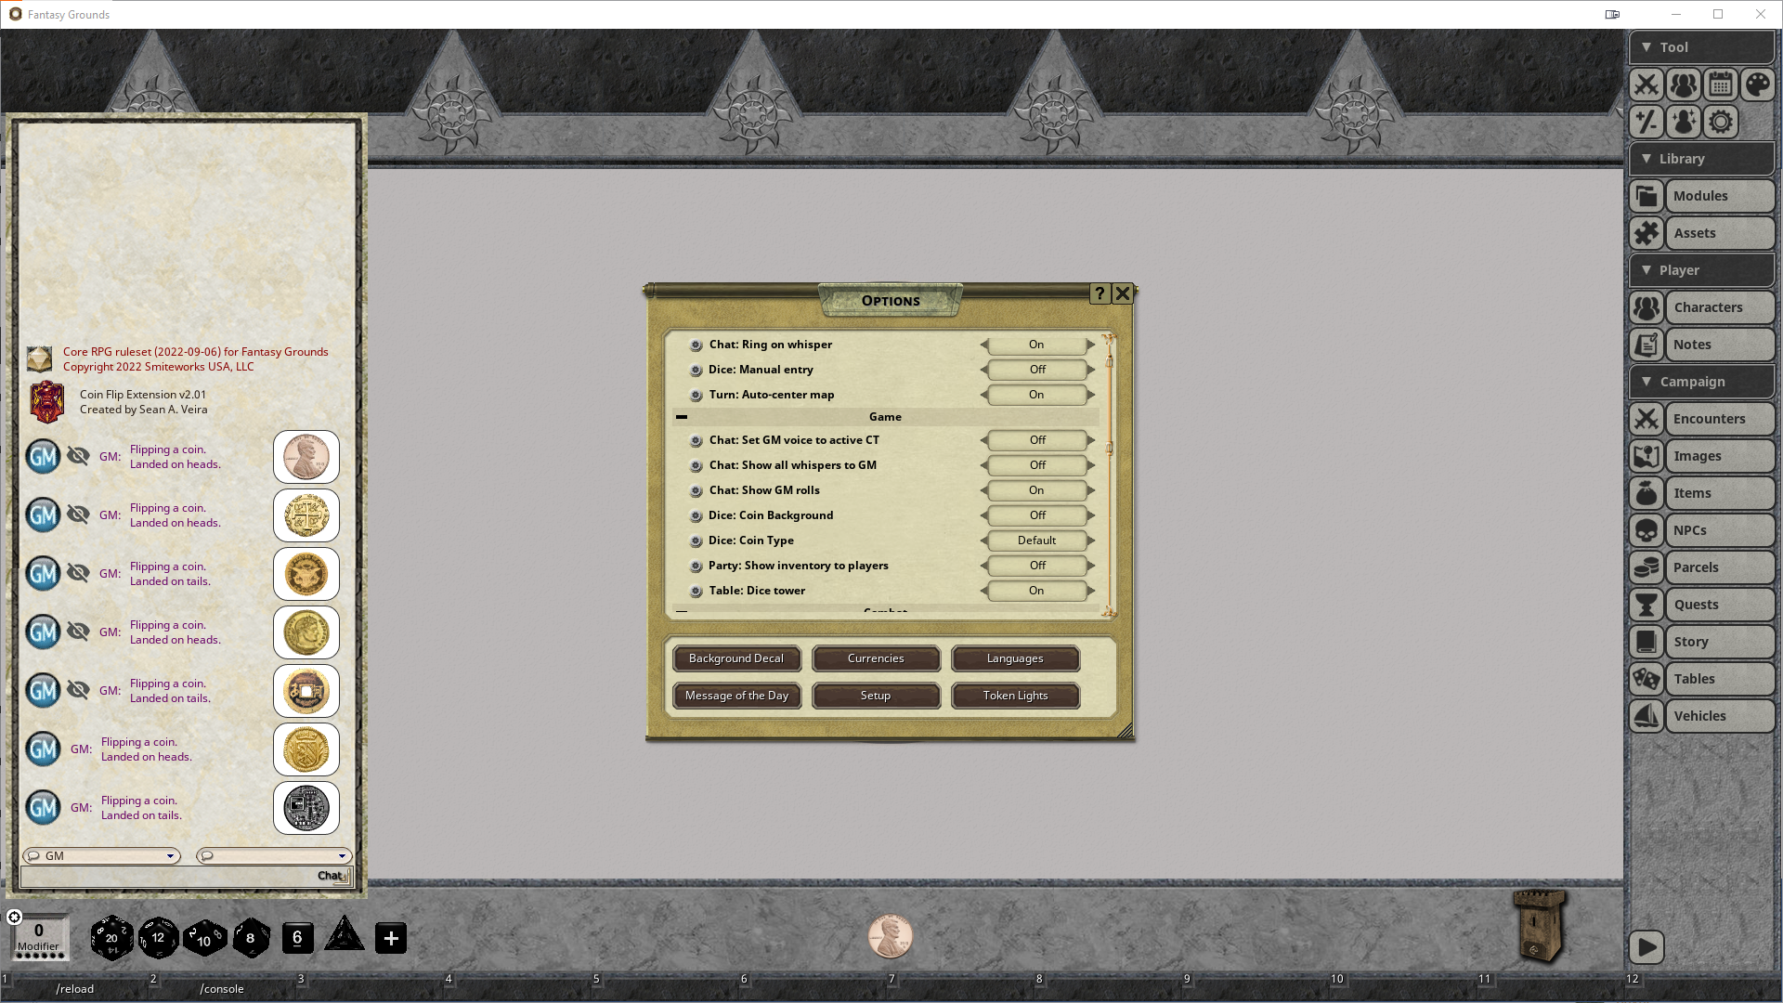Open the Background Decal settings
Image resolution: width=1783 pixels, height=1003 pixels.
736,658
